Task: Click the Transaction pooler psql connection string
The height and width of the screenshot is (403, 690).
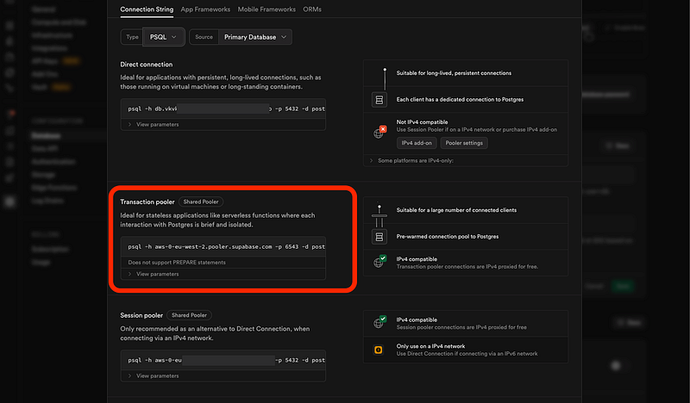Action: (x=223, y=246)
